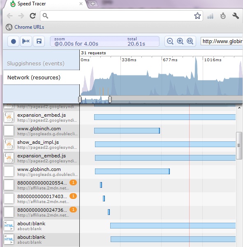Open the Chrome wrench menu
Screen dimensions: 243x247
(236, 16)
